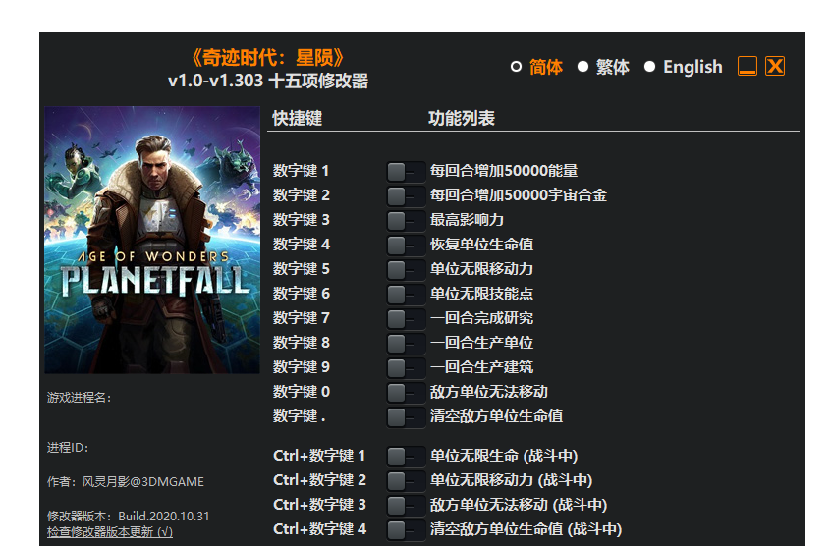831x546 pixels.
Task: Click 检查修改器版本更新 link
Action: [x=110, y=531]
